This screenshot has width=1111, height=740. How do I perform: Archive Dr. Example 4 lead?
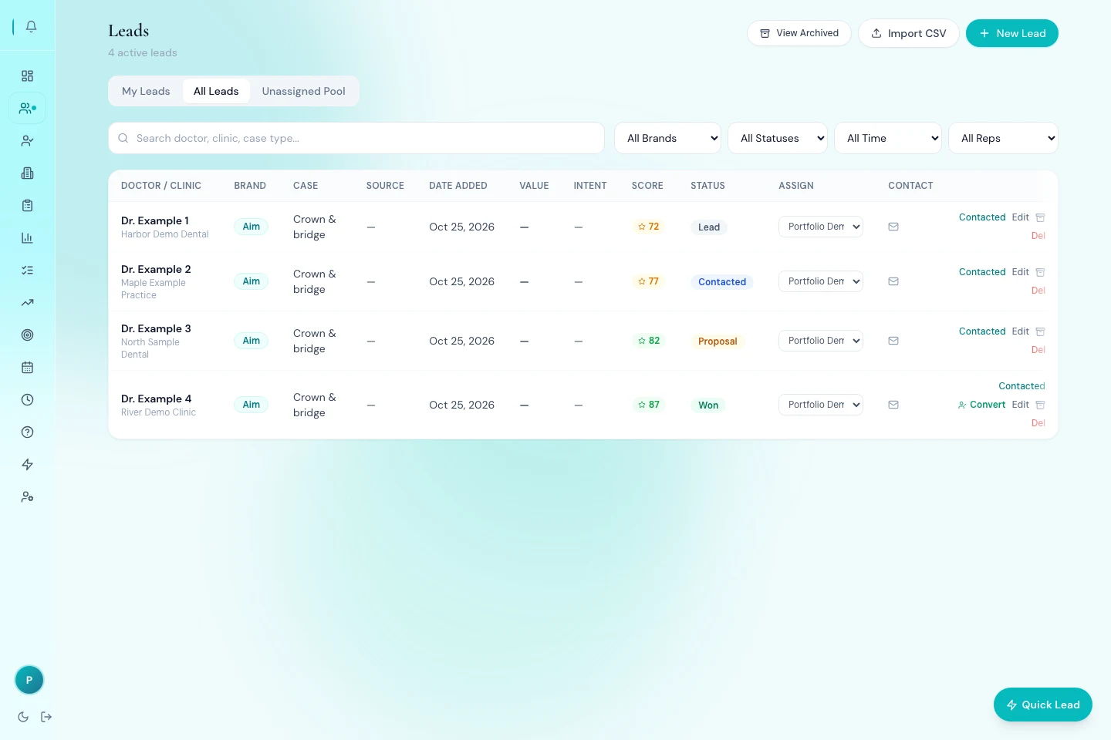coord(1040,405)
